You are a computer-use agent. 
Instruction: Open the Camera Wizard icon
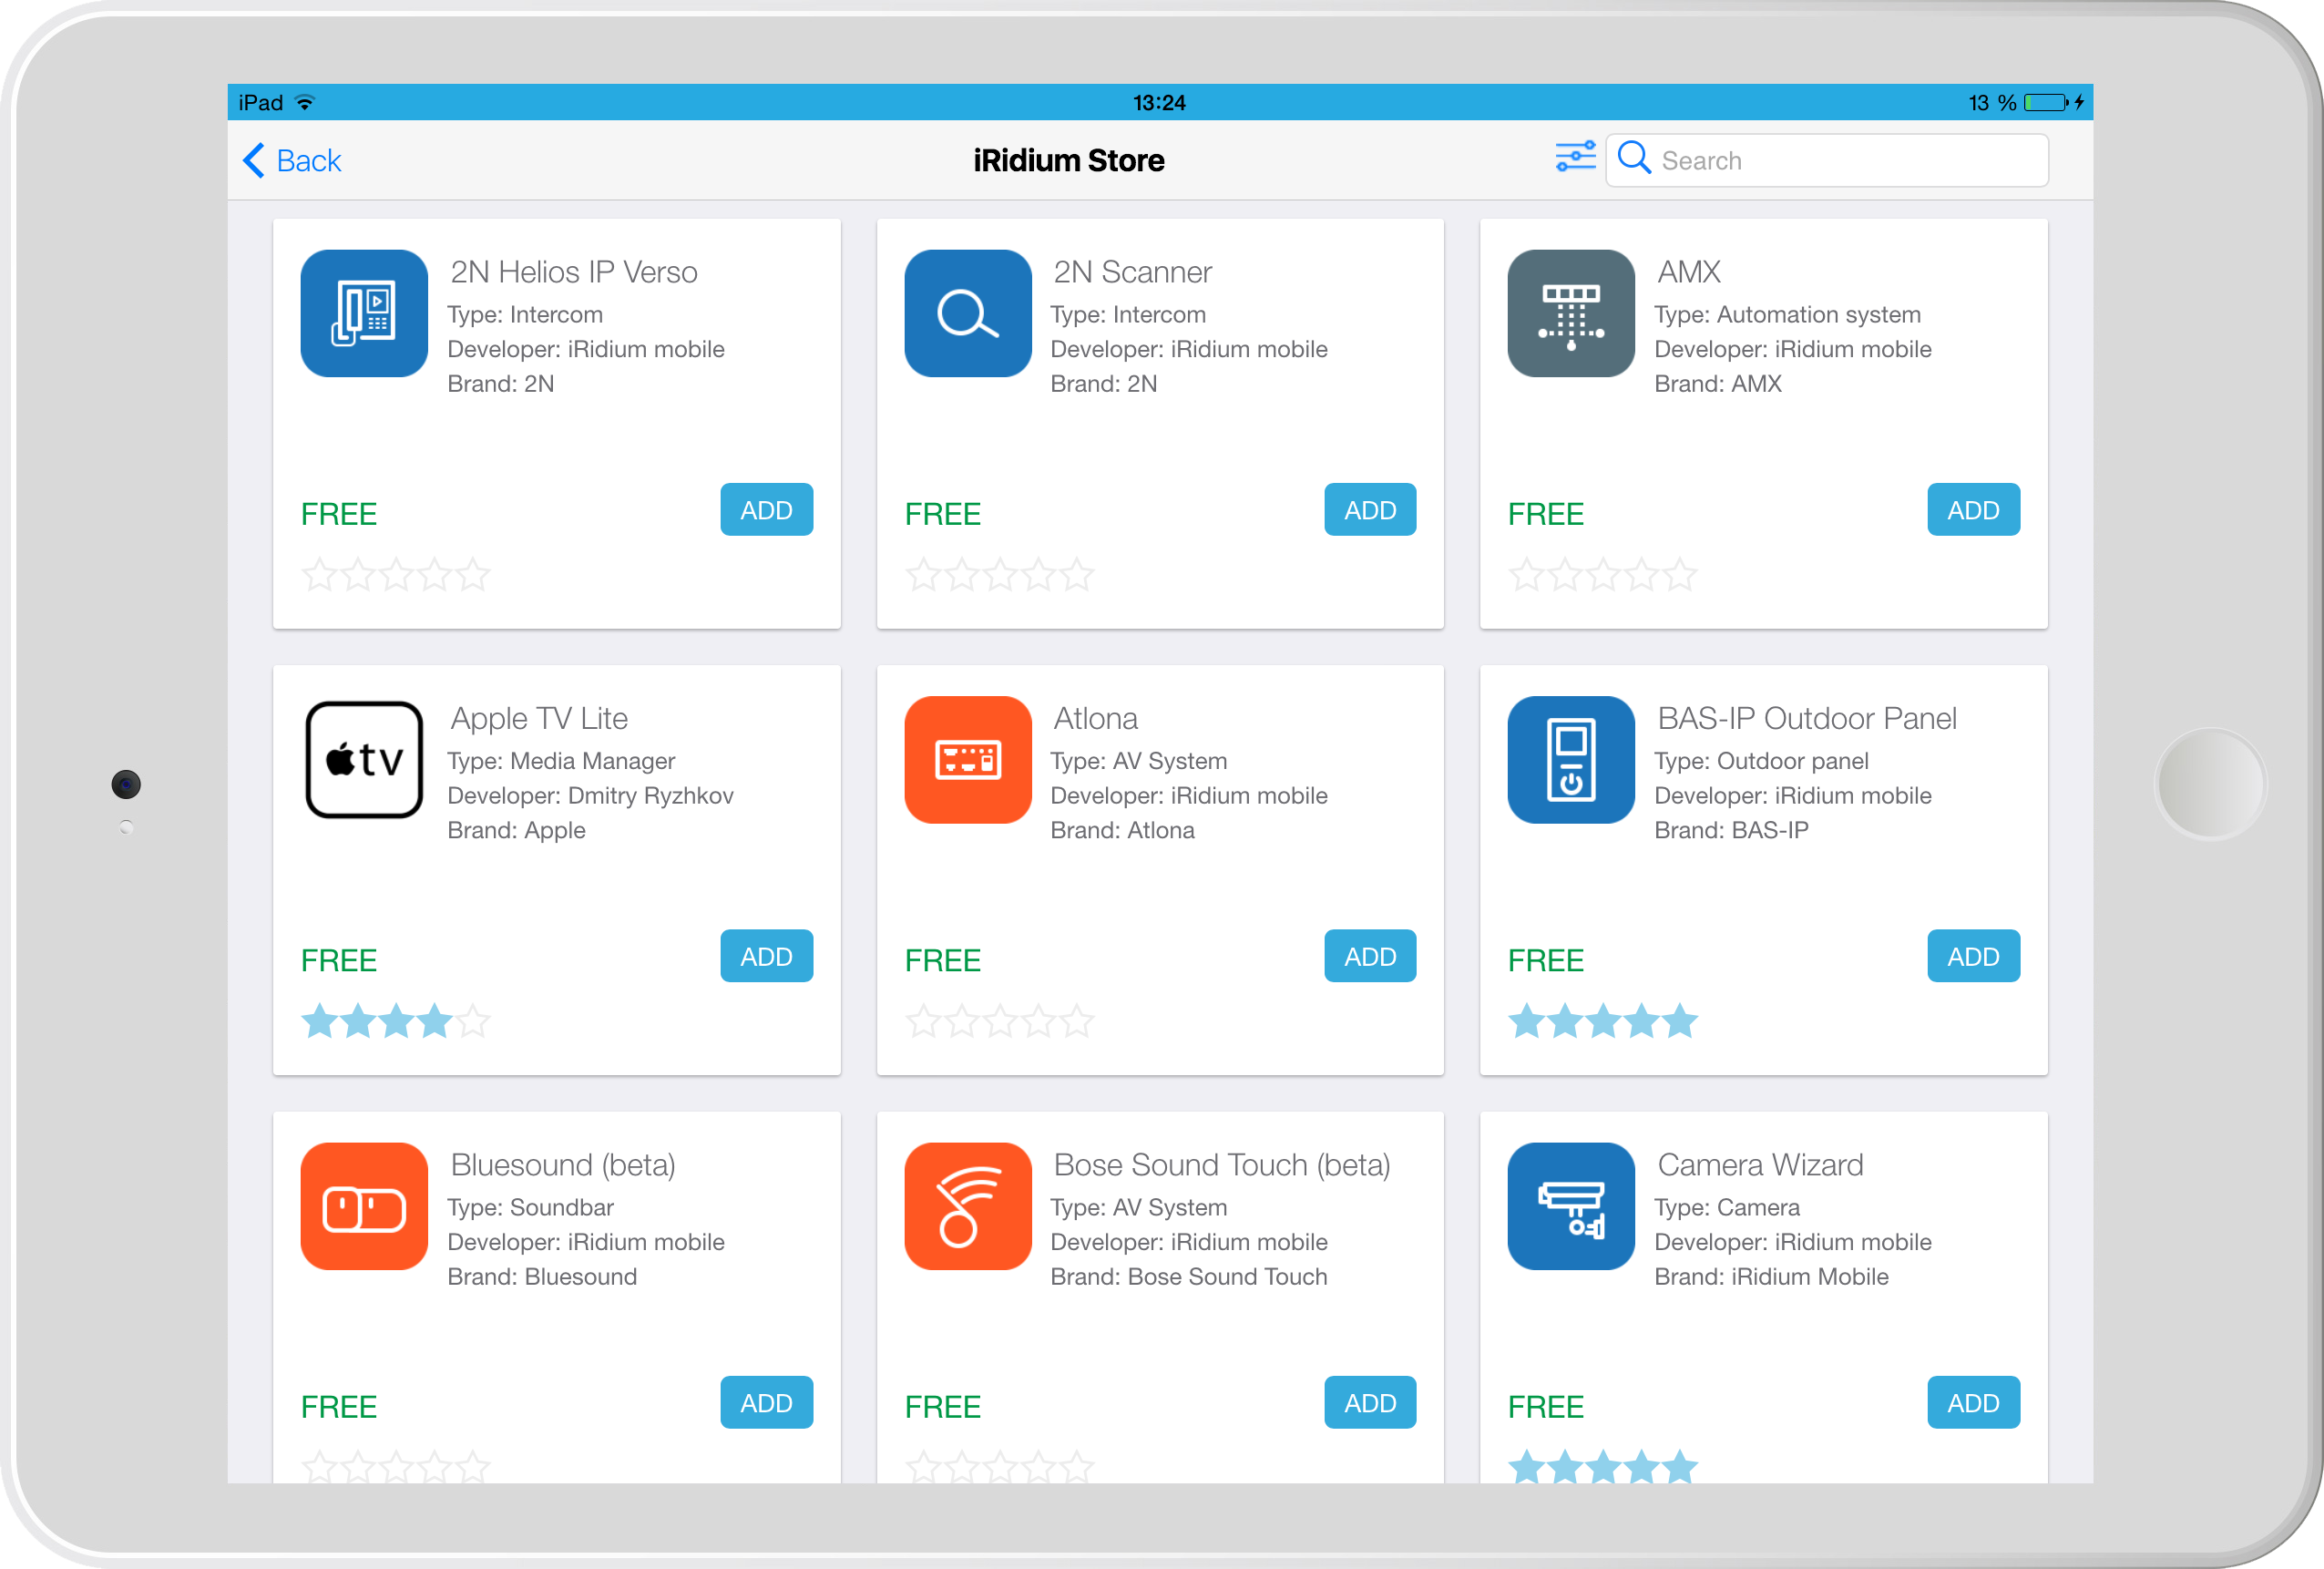(x=1571, y=1206)
